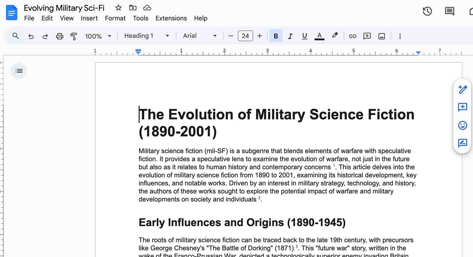
Task: Show document outline panel
Action: pos(19,71)
